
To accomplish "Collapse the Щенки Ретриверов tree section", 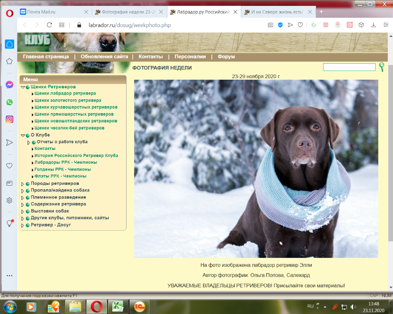I will coord(23,87).
